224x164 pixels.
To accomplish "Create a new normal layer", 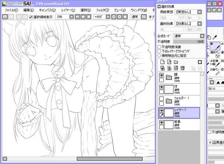I will [x=162, y=62].
